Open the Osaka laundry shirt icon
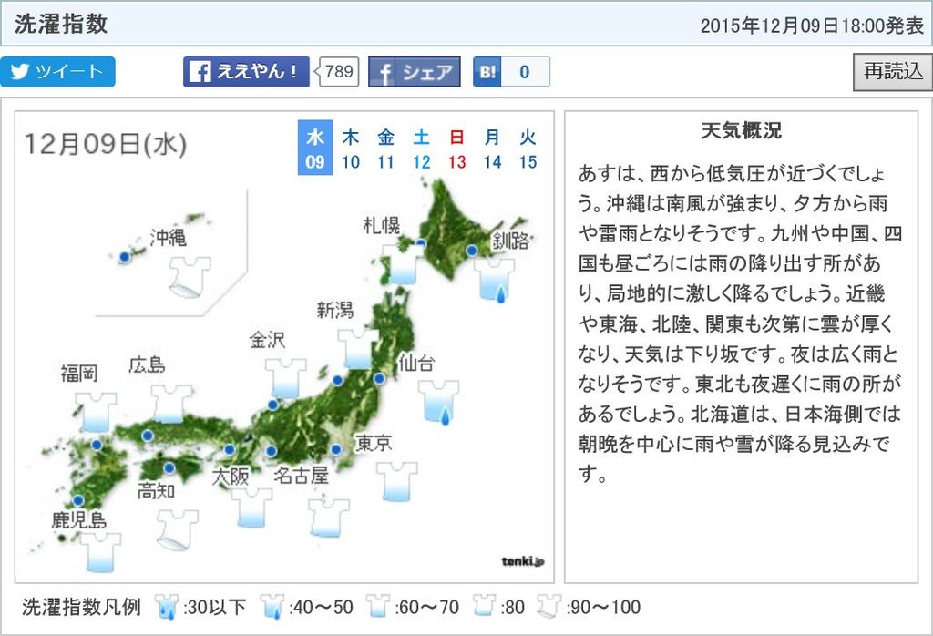The height and width of the screenshot is (636, 933). 252,508
